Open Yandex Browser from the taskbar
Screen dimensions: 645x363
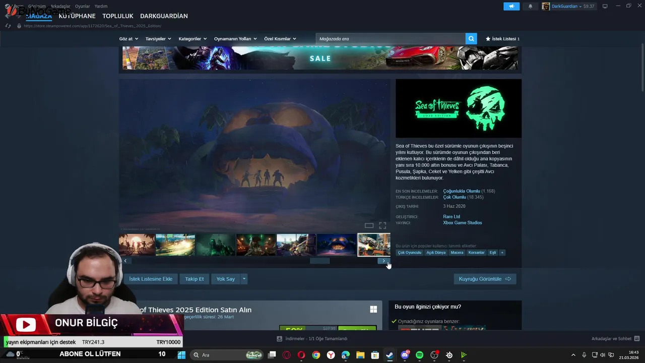click(331, 355)
